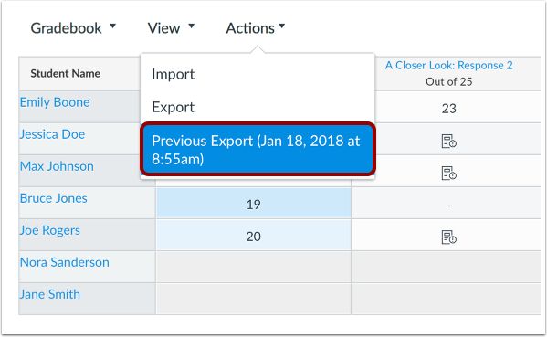547x337 pixels.
Task: Click Max Johnson's needs-grading submission icon
Action: tap(449, 173)
